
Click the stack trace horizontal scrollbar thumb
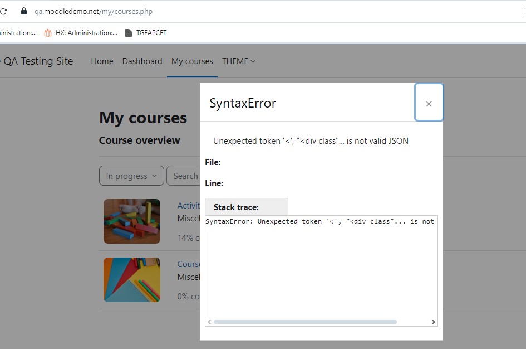(305, 322)
